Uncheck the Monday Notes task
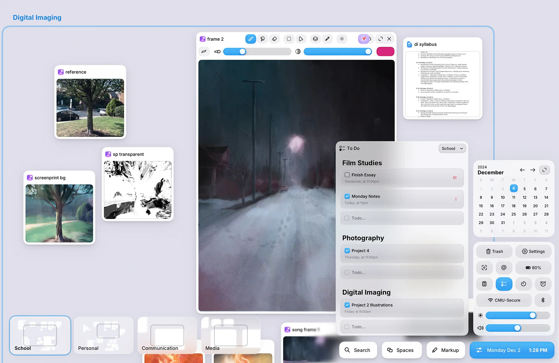This screenshot has height=363, width=559. click(347, 196)
